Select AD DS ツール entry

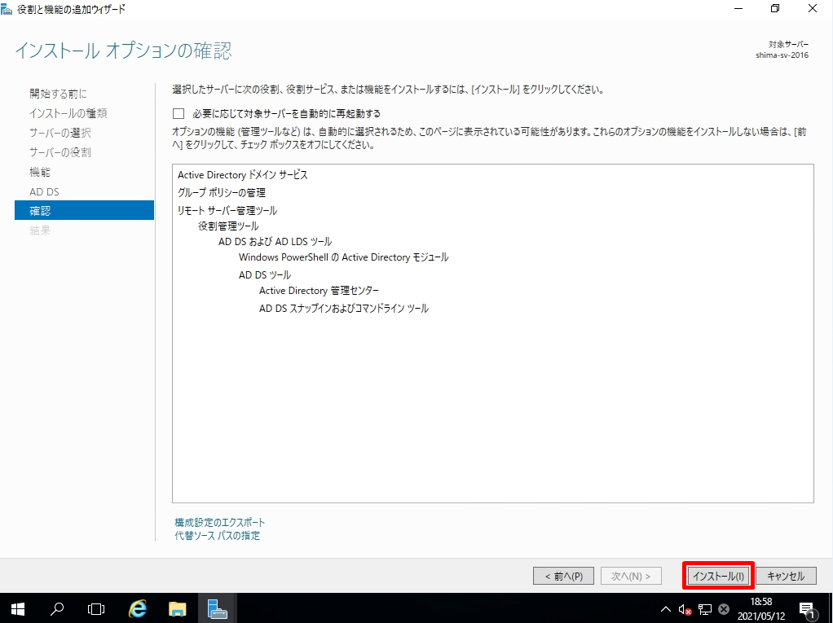tap(265, 275)
